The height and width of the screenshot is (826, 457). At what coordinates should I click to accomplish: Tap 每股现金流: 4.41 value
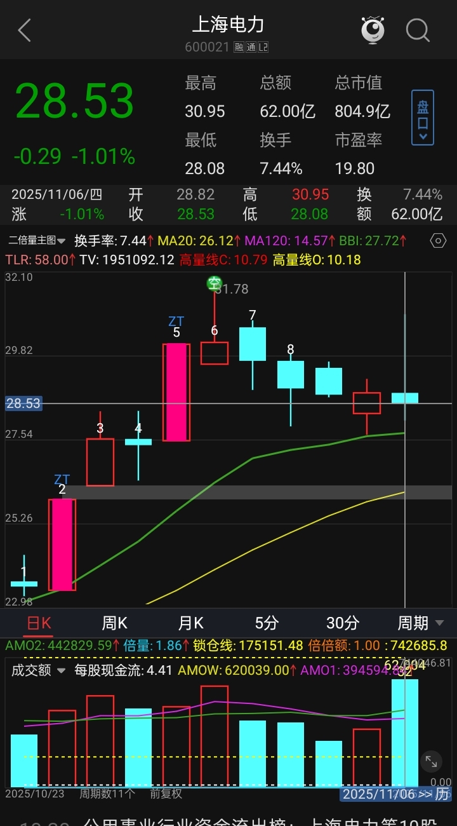pos(124,670)
